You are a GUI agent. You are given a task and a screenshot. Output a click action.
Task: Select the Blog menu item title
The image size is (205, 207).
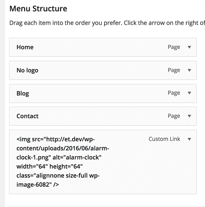pyautogui.click(x=23, y=93)
